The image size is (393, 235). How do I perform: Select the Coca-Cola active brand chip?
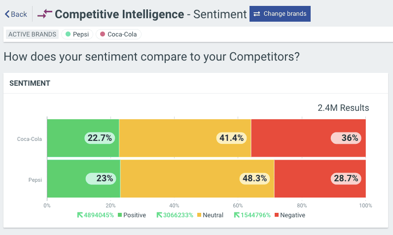118,34
